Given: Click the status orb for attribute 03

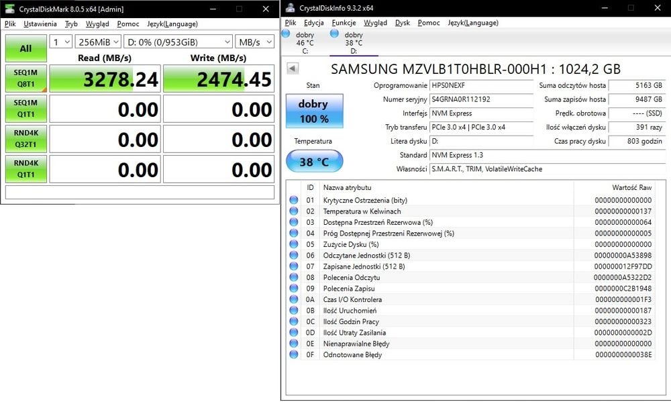Looking at the screenshot, I should [x=294, y=222].
